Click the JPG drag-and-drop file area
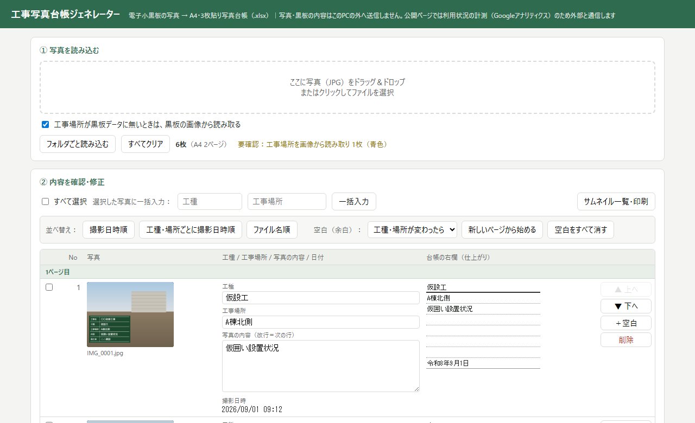The width and height of the screenshot is (695, 423). tap(347, 87)
